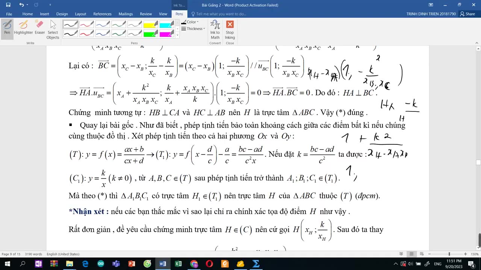Pick the blue pen in the top row of the gallery
This screenshot has height=270, width=481.
103,24
